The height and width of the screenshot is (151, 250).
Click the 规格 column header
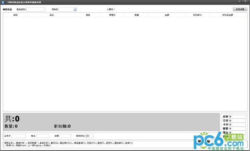click(x=88, y=15)
